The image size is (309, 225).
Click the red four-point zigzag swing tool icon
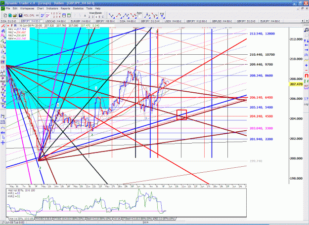click(133, 15)
